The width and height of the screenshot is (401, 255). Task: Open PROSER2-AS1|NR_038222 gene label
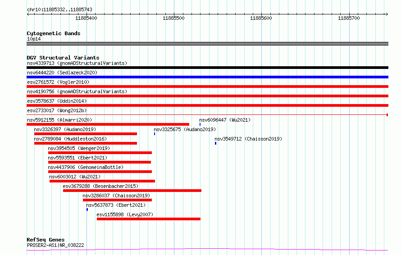pyautogui.click(x=55, y=245)
